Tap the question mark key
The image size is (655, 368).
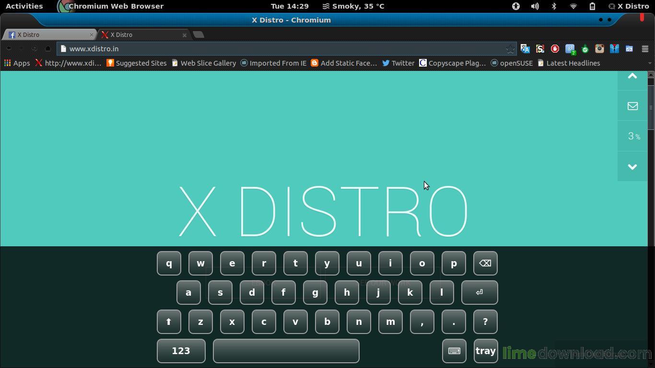(x=485, y=322)
